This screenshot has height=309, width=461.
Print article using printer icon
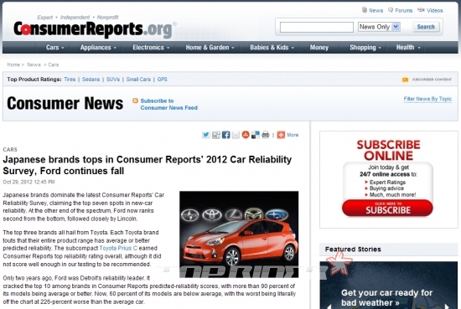coord(266,135)
